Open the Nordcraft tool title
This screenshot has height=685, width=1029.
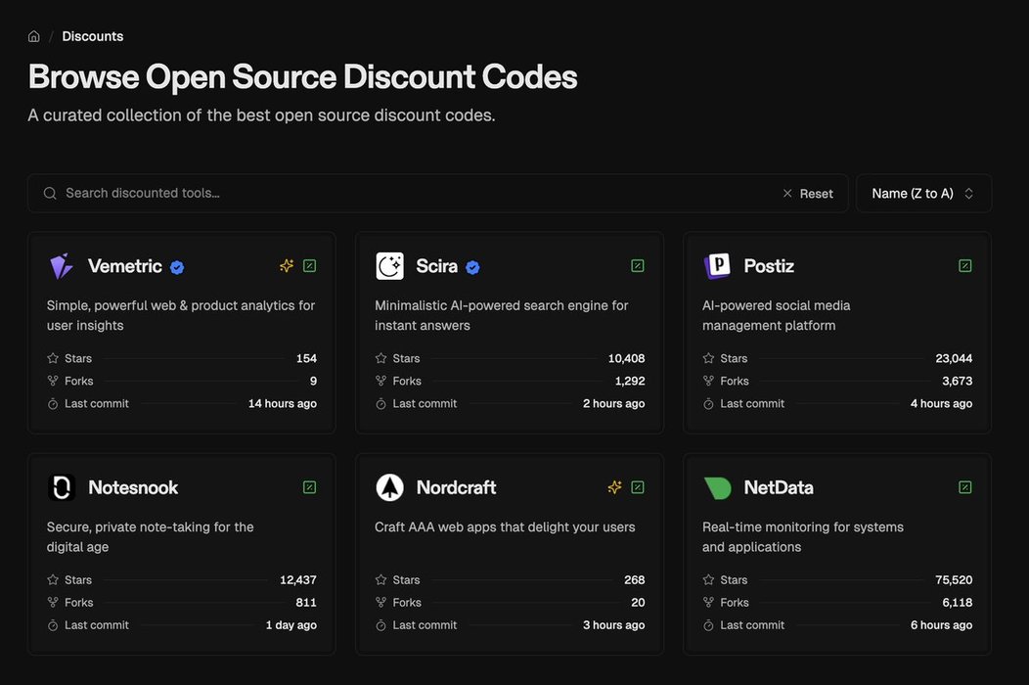pyautogui.click(x=456, y=487)
